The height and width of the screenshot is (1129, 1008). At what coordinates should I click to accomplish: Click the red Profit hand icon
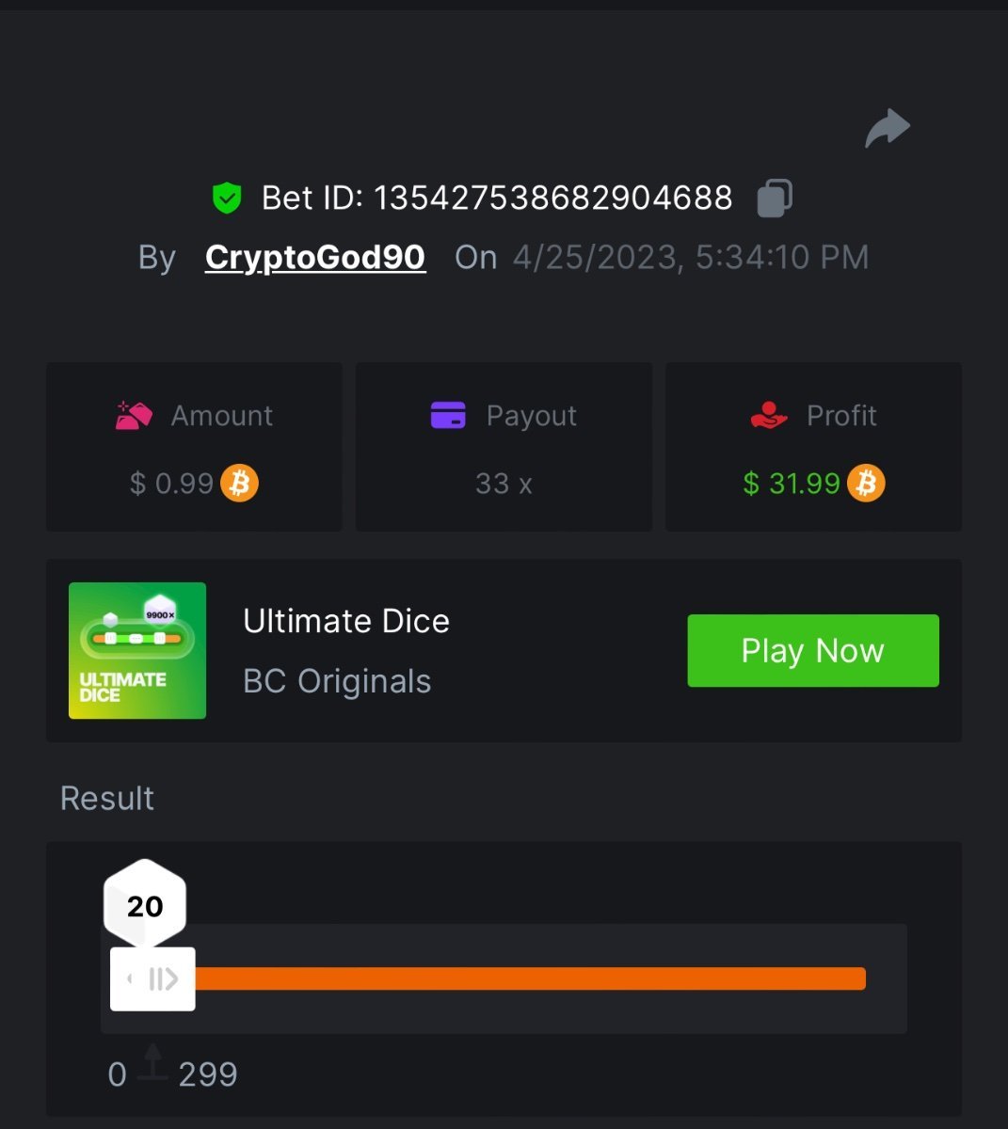pyautogui.click(x=769, y=415)
